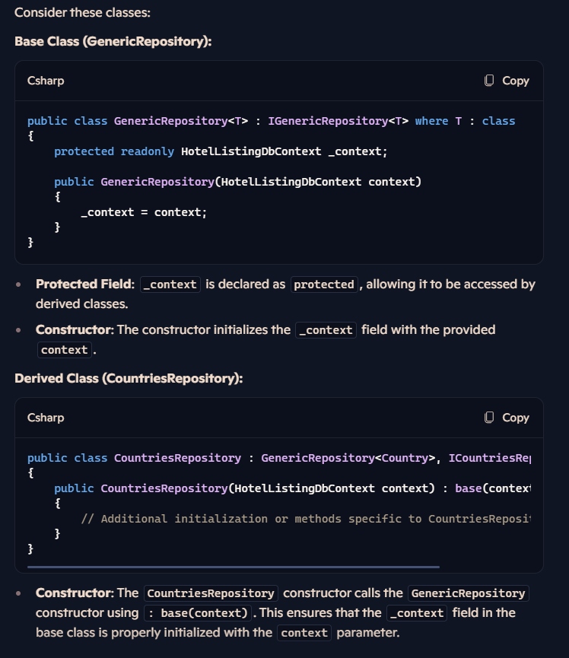This screenshot has width=569, height=658.
Task: Click the Copy label above the GenericRepository code
Action: 516,81
